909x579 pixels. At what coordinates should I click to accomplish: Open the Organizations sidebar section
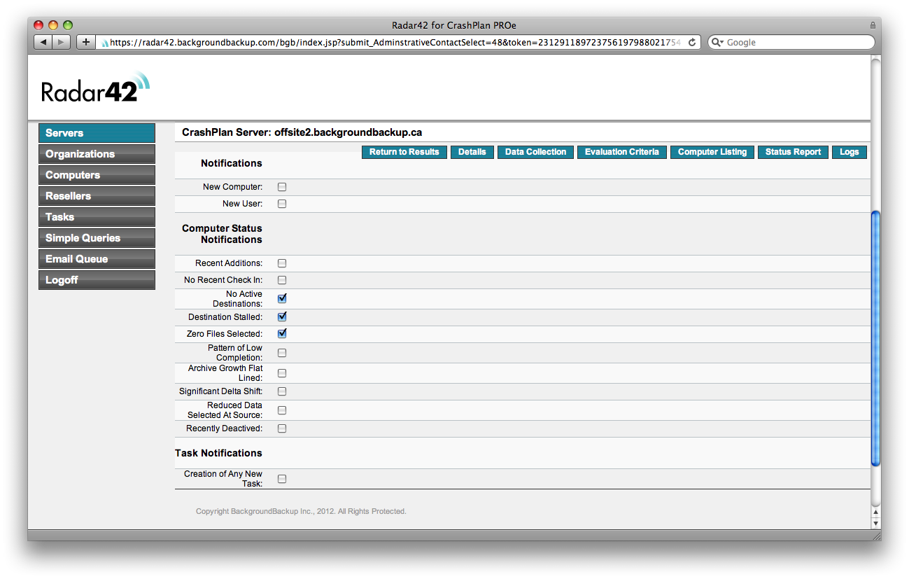97,154
